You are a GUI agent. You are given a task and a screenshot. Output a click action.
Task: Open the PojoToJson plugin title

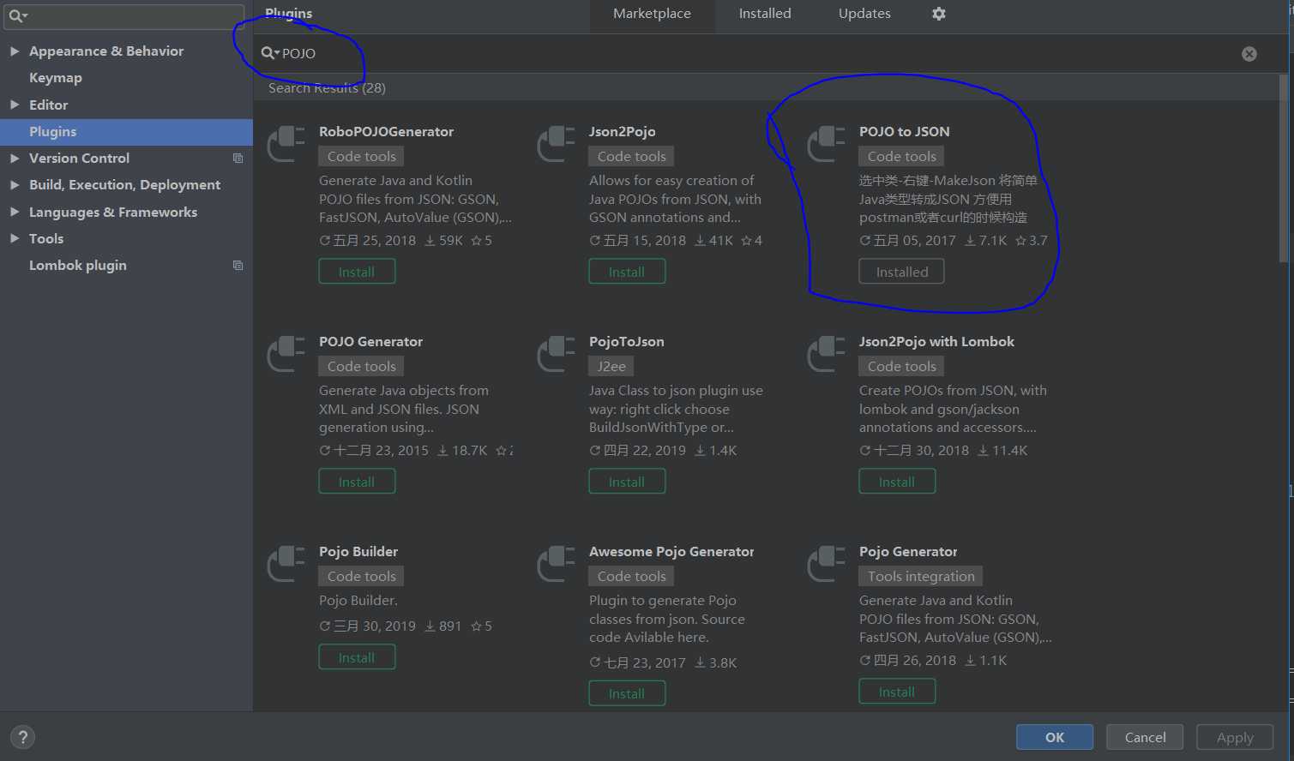pyautogui.click(x=627, y=342)
